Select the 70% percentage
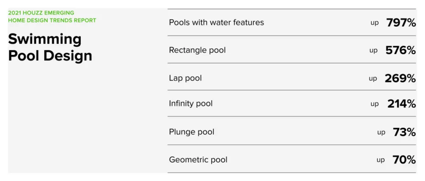425x181 pixels. click(x=404, y=160)
